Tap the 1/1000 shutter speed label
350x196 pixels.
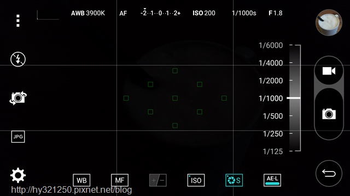(x=271, y=99)
